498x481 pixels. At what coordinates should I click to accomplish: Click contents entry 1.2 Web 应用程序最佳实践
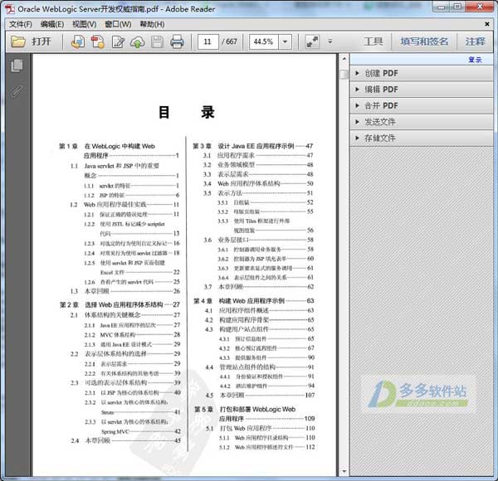click(x=124, y=205)
